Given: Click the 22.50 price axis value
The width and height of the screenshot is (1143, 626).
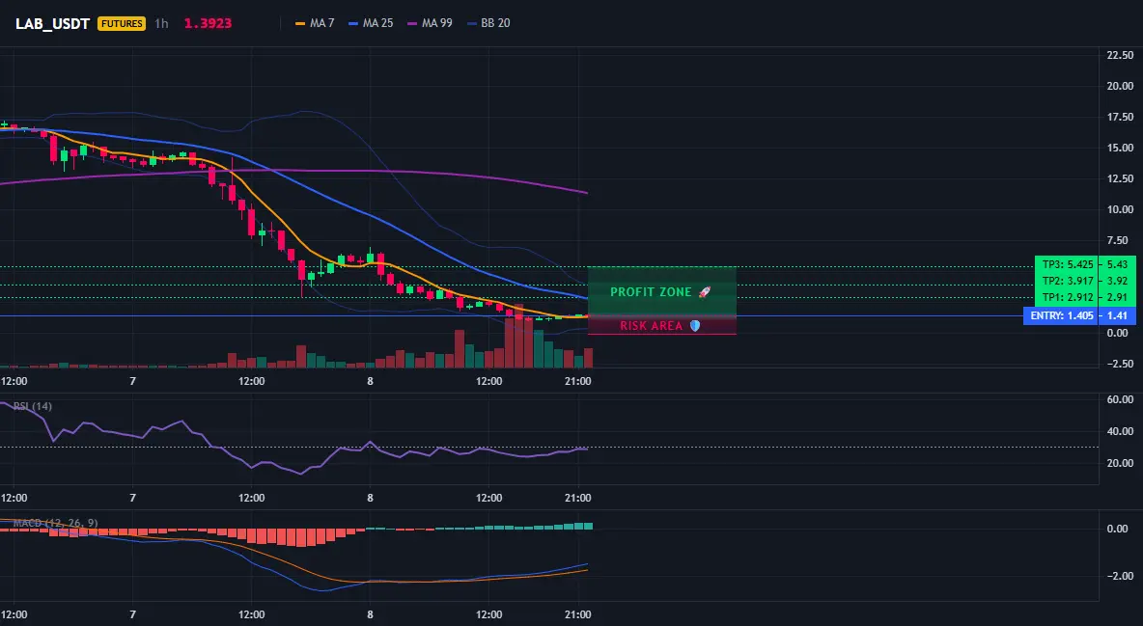Looking at the screenshot, I should [1120, 55].
